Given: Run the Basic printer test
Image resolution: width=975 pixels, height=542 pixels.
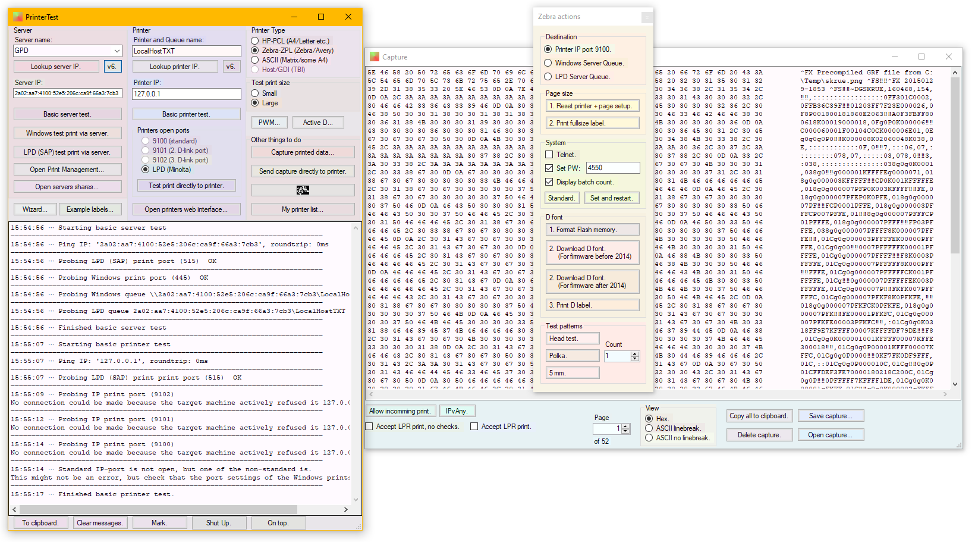Looking at the screenshot, I should (187, 114).
